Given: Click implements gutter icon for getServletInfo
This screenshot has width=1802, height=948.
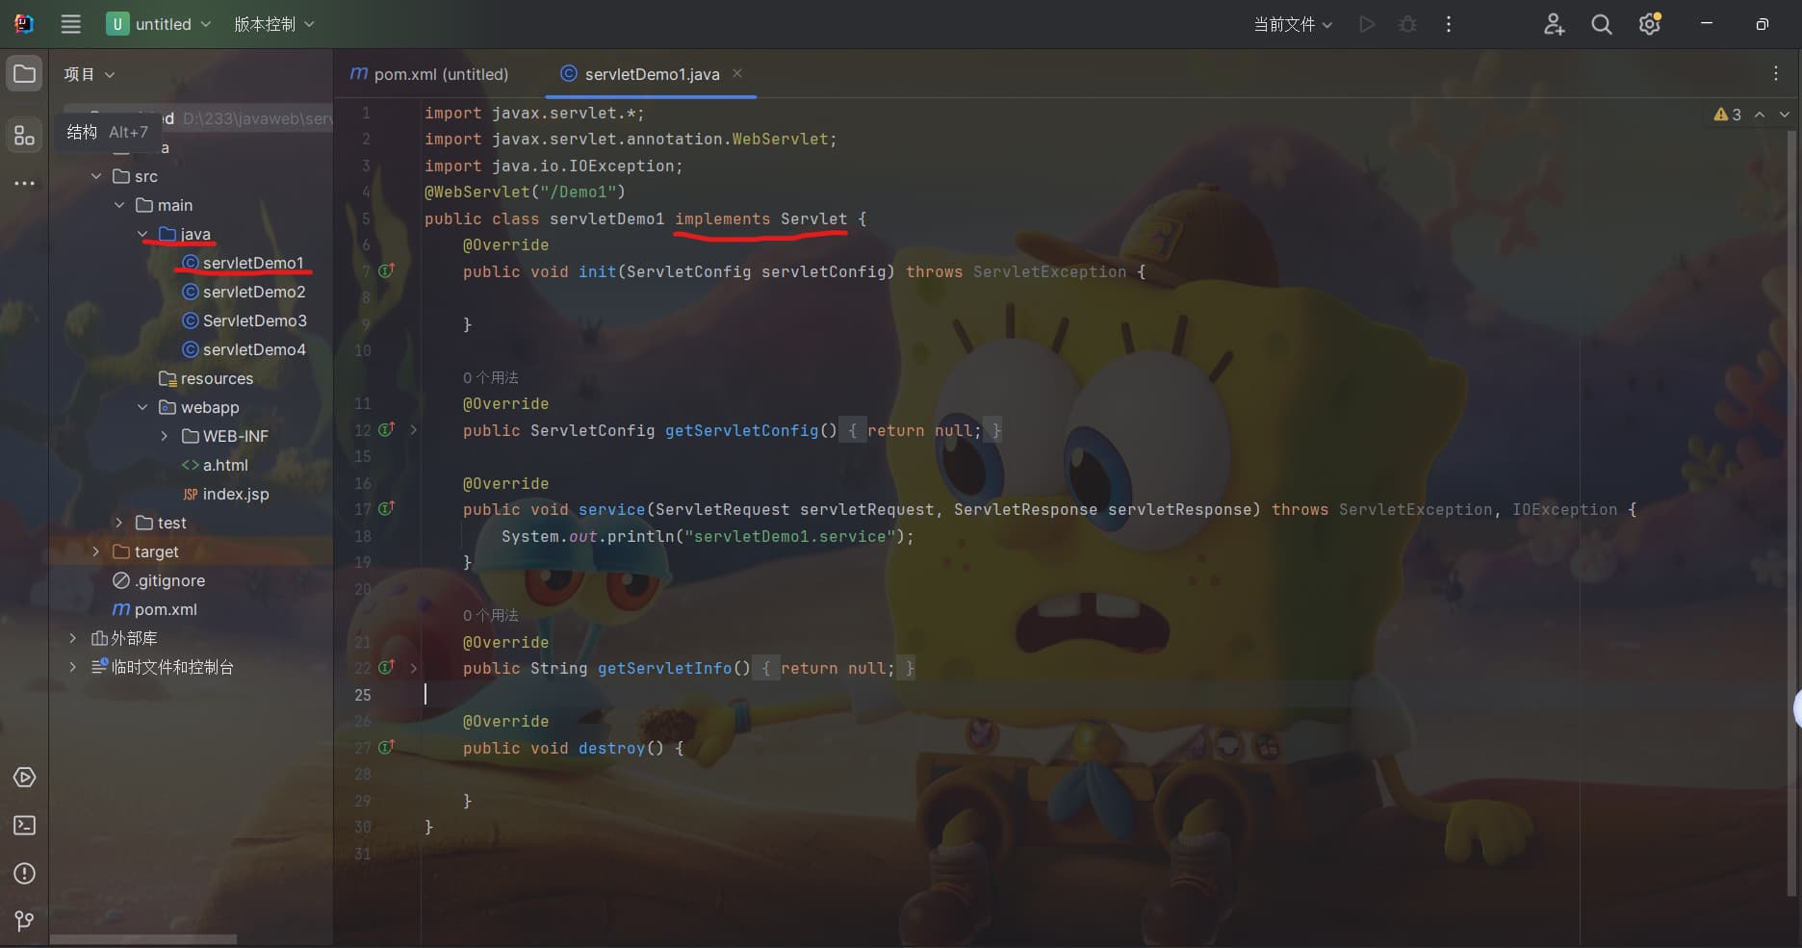Looking at the screenshot, I should tap(386, 668).
